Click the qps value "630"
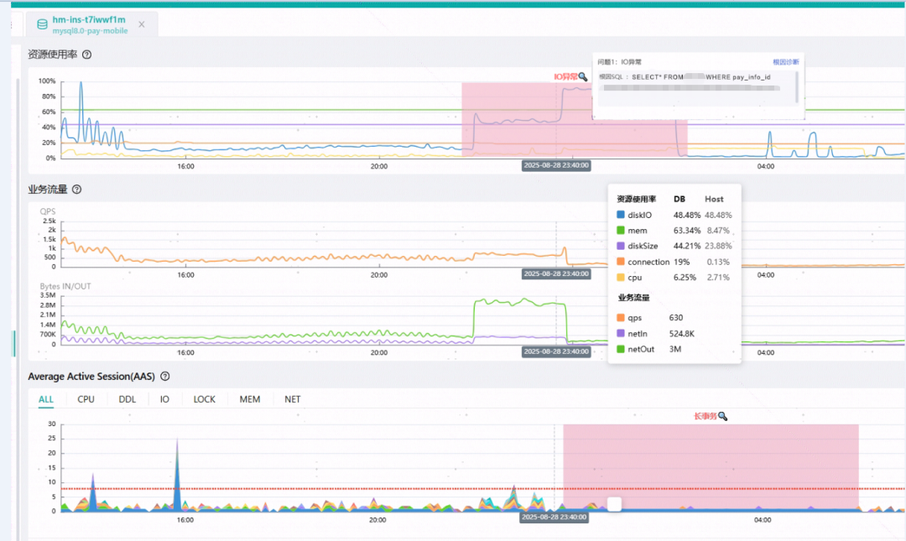Image resolution: width=906 pixels, height=541 pixels. click(x=676, y=317)
